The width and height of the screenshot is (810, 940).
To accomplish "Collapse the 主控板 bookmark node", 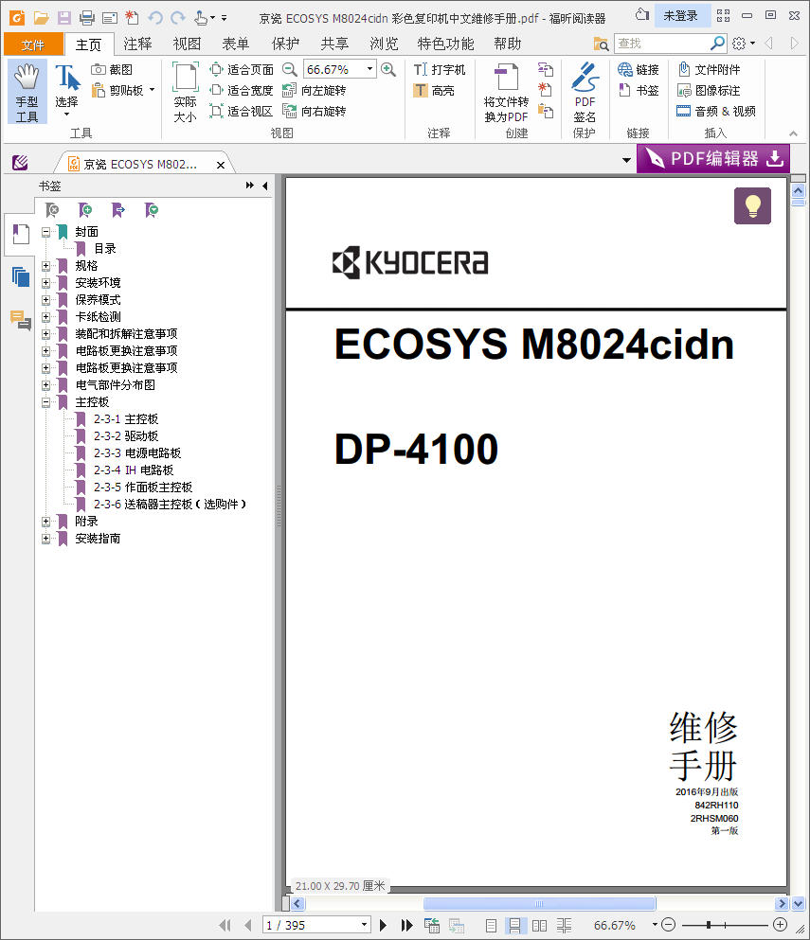I will click(45, 402).
